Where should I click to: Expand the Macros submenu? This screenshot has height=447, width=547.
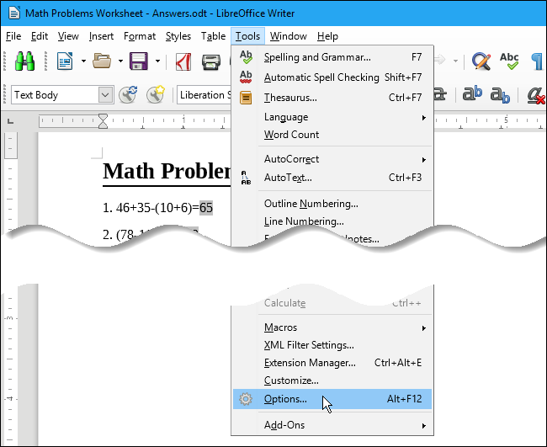(x=332, y=327)
